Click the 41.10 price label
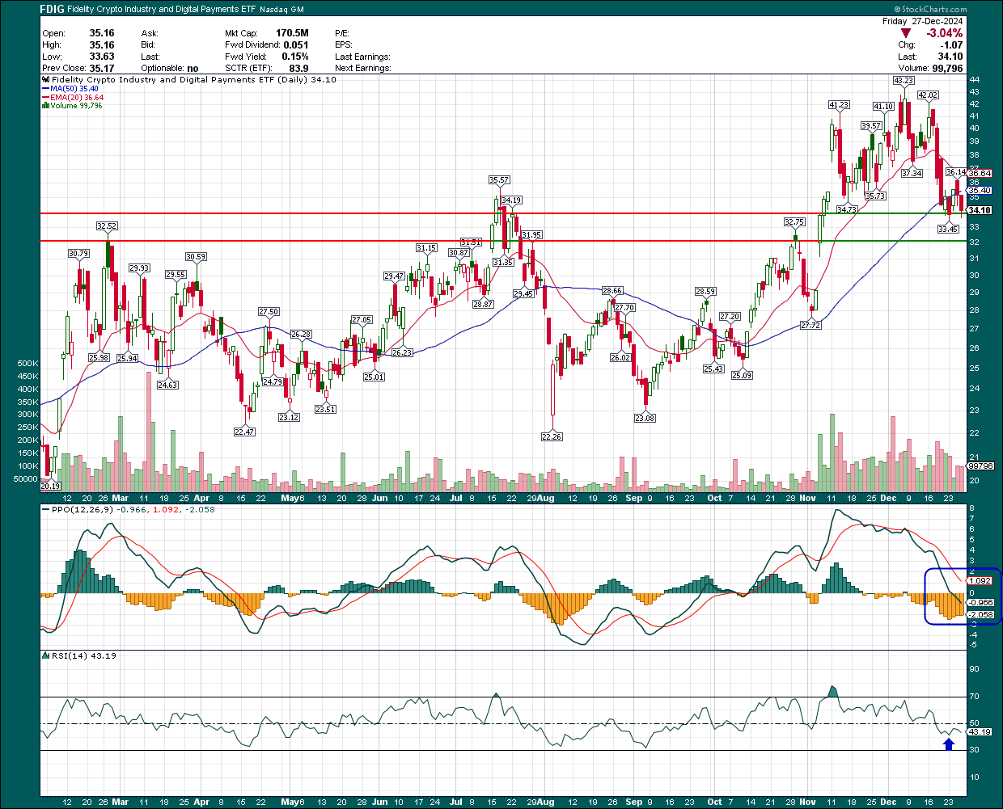This screenshot has height=809, width=1003. point(883,107)
